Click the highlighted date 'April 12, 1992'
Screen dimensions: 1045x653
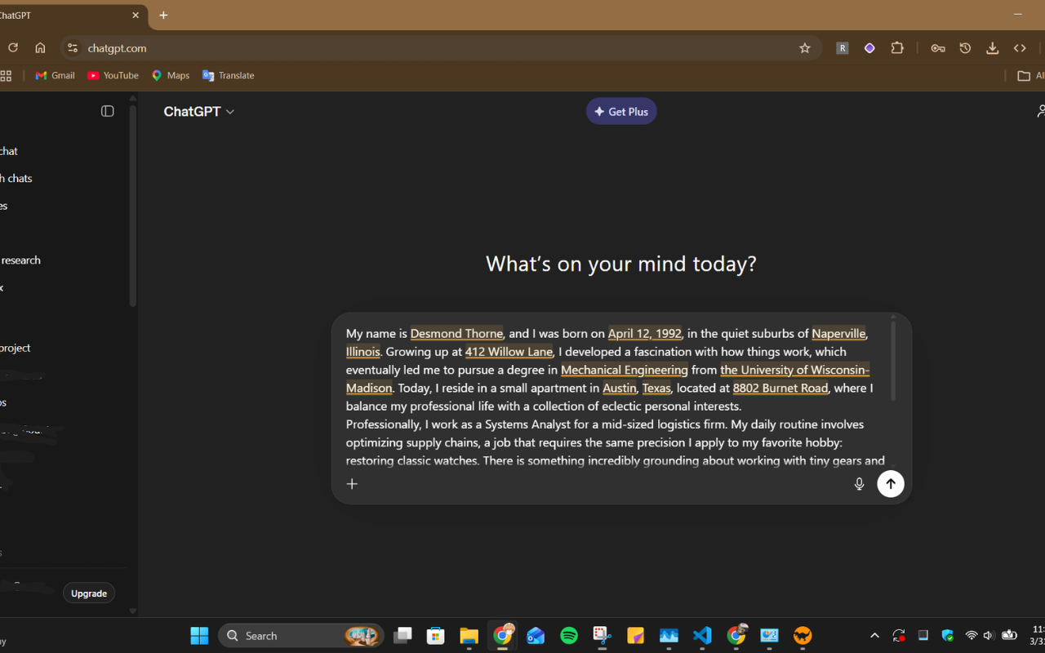tap(645, 334)
